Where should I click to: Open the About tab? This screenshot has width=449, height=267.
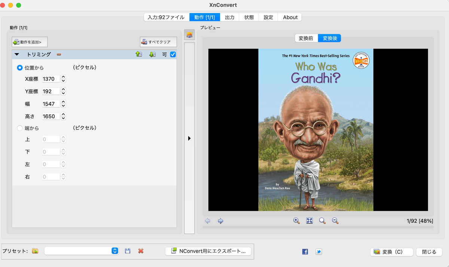point(290,17)
